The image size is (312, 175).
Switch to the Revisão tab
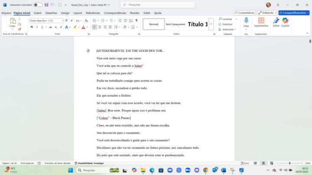135,13
